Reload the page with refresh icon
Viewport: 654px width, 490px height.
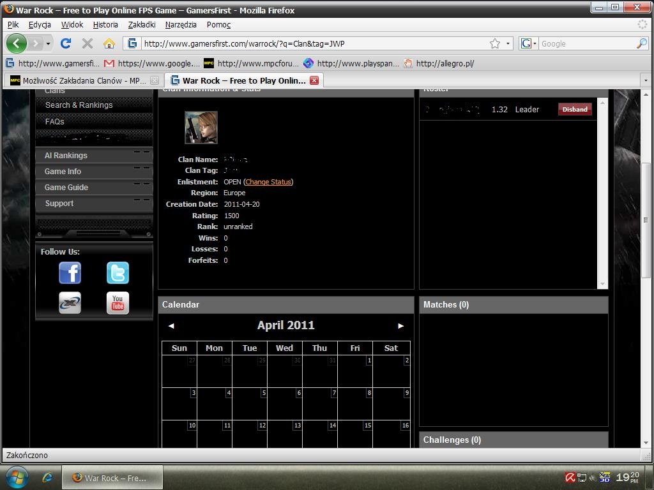click(x=66, y=43)
